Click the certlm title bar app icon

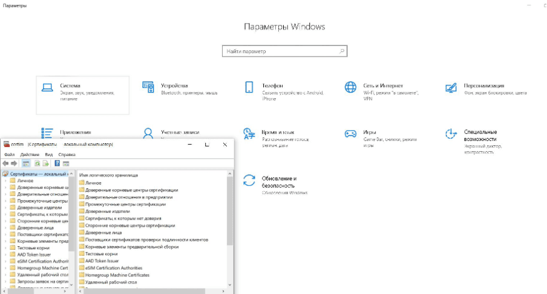tap(6, 144)
